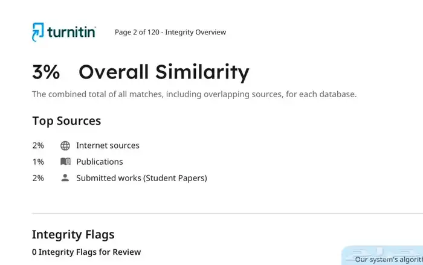
Task: Click the '1%' value for Publications
Action: (x=38, y=162)
